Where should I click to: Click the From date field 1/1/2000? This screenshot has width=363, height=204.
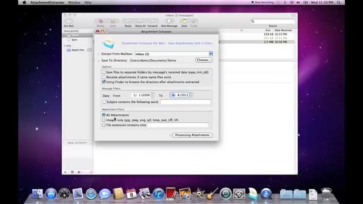tap(141, 95)
